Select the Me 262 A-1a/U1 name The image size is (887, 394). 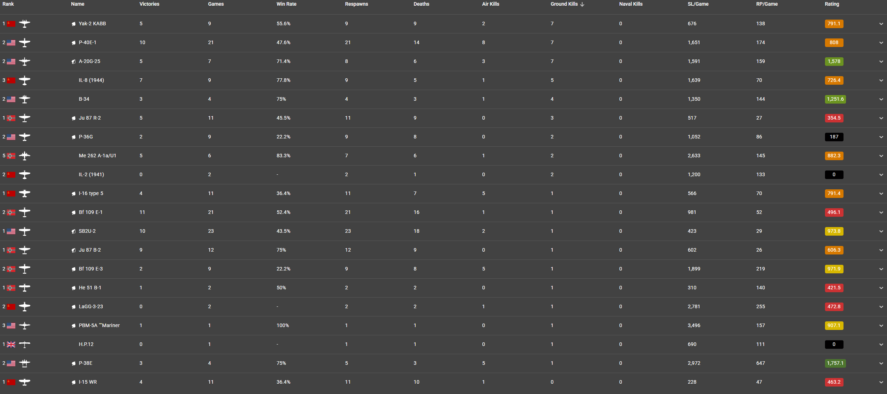[x=97, y=156]
